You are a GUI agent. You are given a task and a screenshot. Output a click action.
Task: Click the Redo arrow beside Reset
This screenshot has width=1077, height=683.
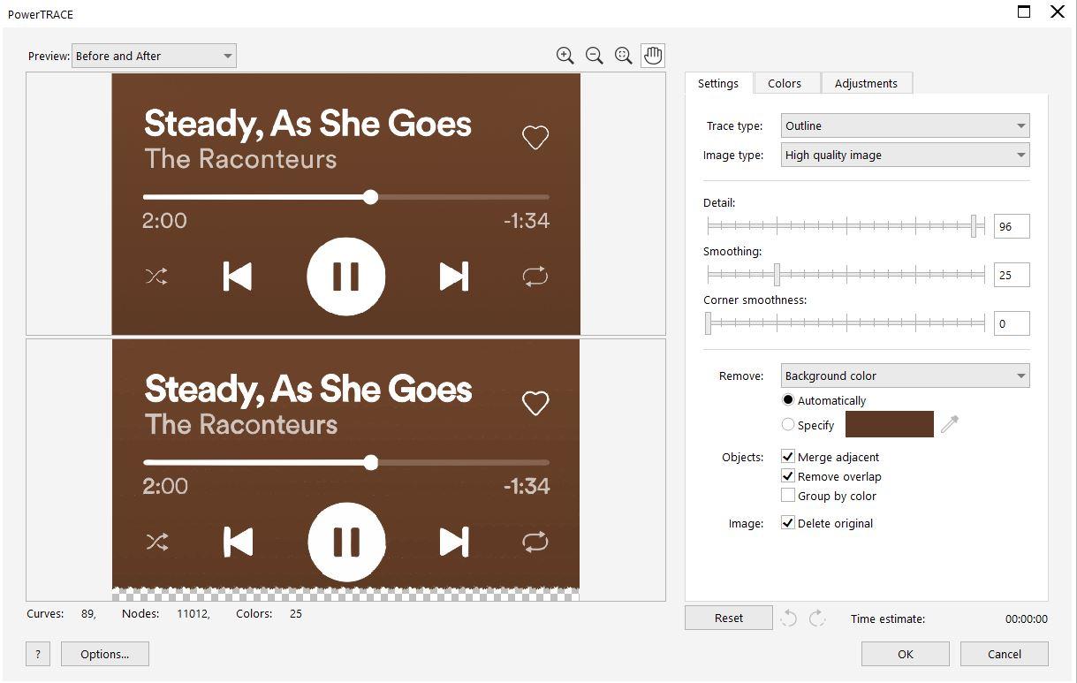(x=817, y=618)
